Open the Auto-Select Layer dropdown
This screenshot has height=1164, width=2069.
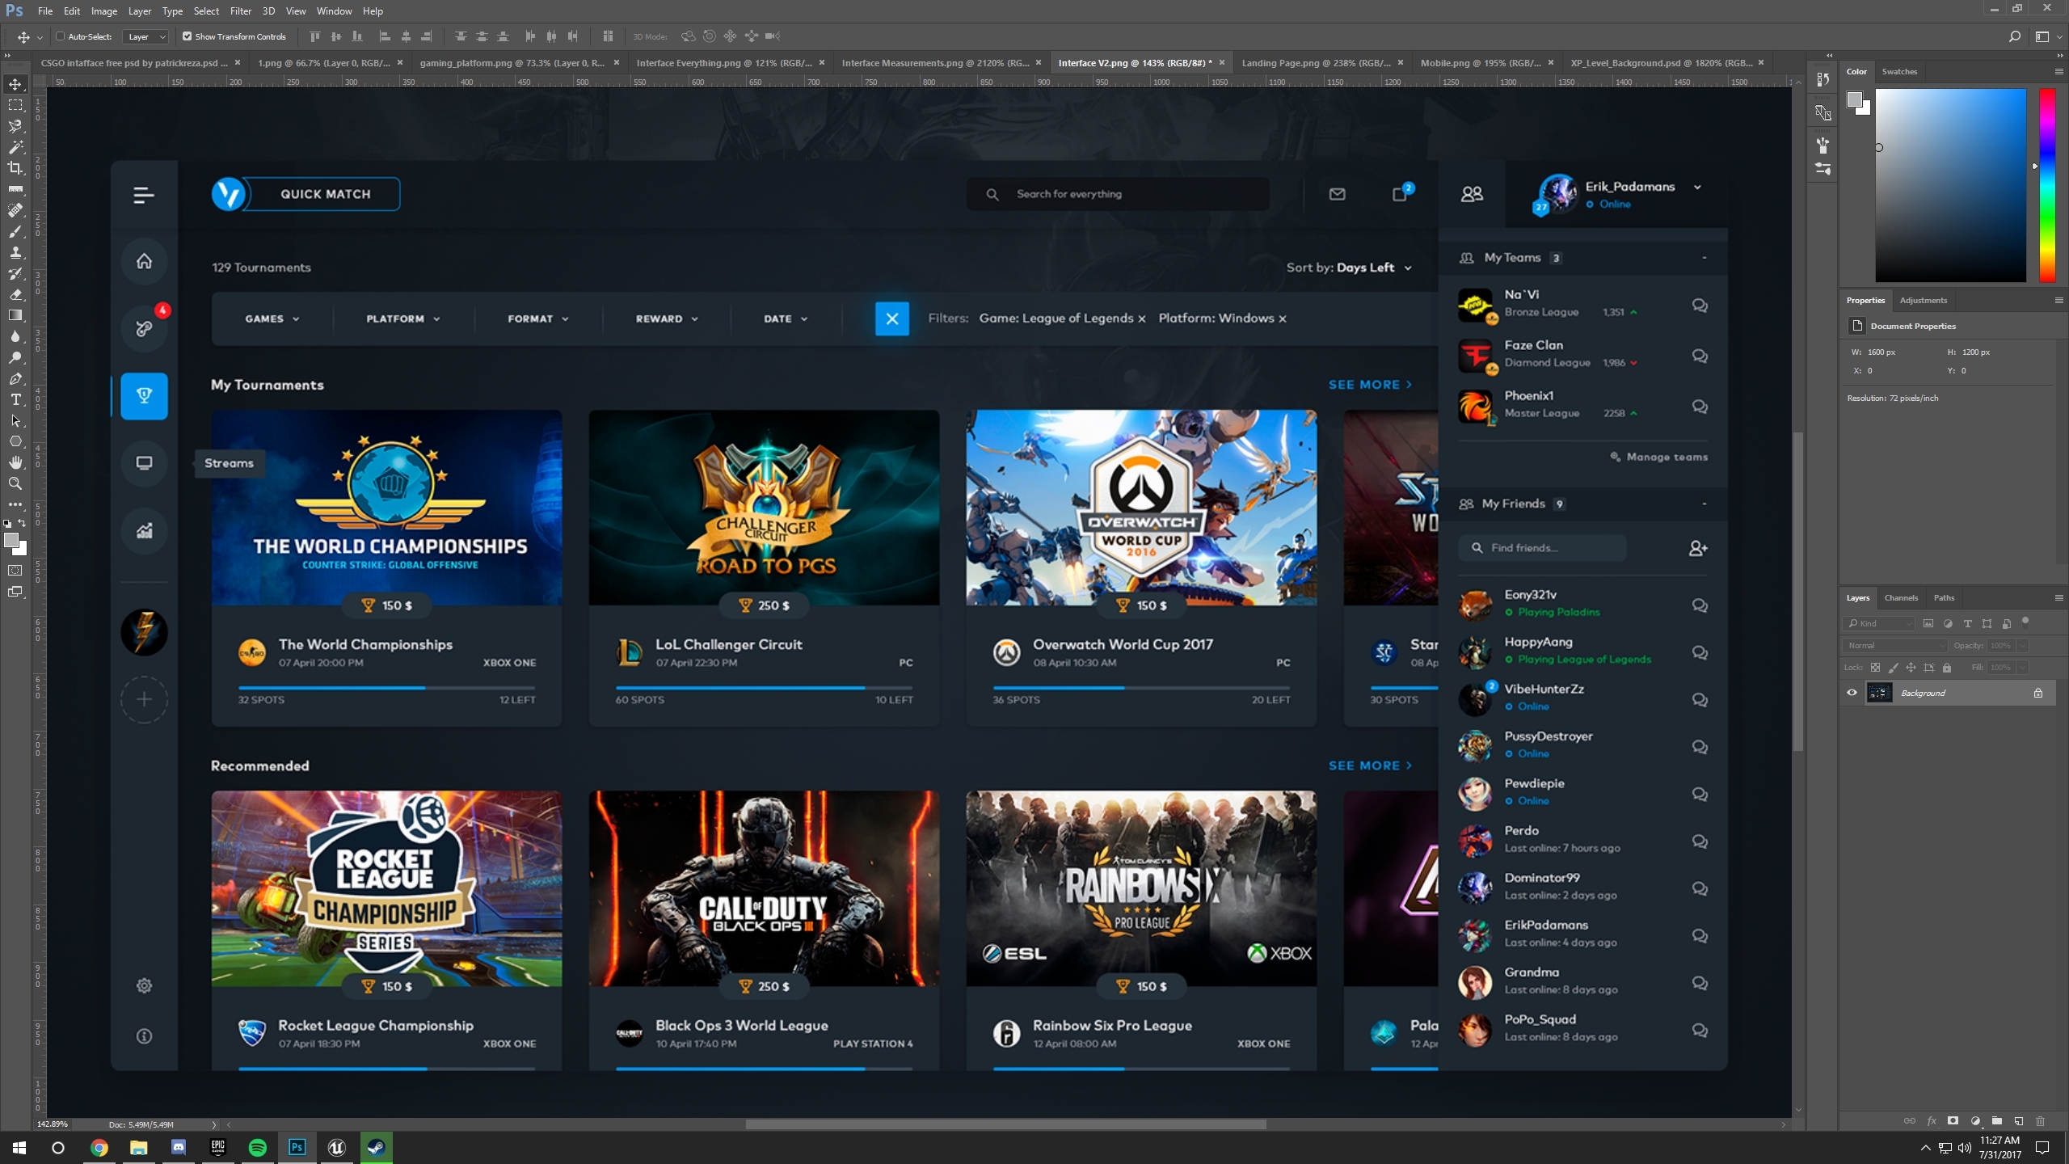146,36
